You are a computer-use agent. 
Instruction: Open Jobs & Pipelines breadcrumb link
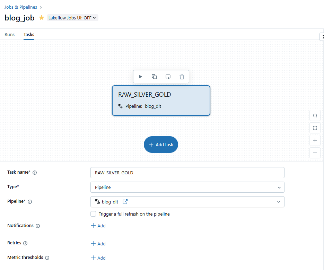[x=21, y=7]
